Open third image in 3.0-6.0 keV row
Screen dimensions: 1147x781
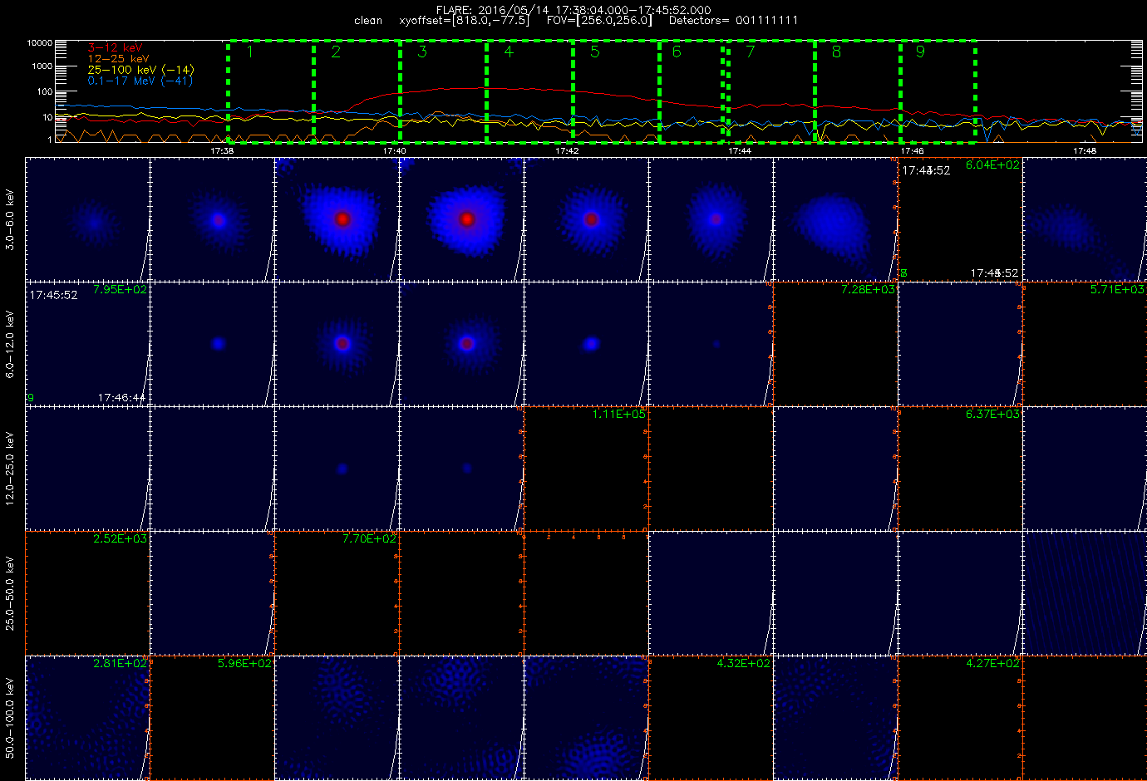(x=337, y=219)
